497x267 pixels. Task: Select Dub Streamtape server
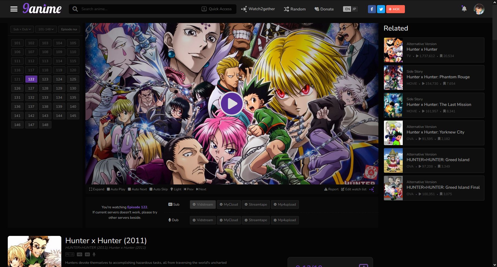[x=256, y=220]
